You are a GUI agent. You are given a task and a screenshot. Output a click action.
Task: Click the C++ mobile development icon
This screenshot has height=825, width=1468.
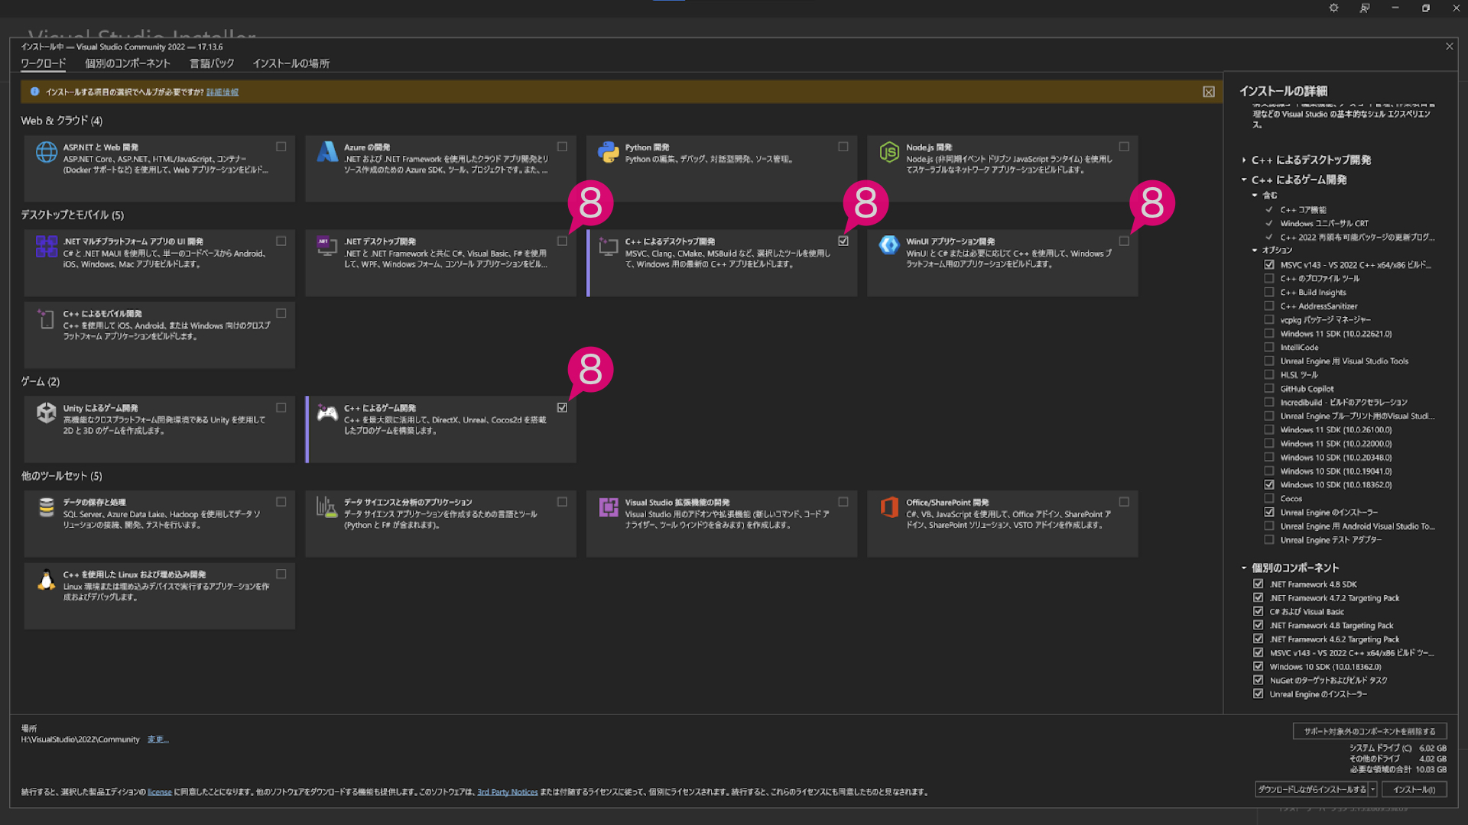(x=47, y=319)
